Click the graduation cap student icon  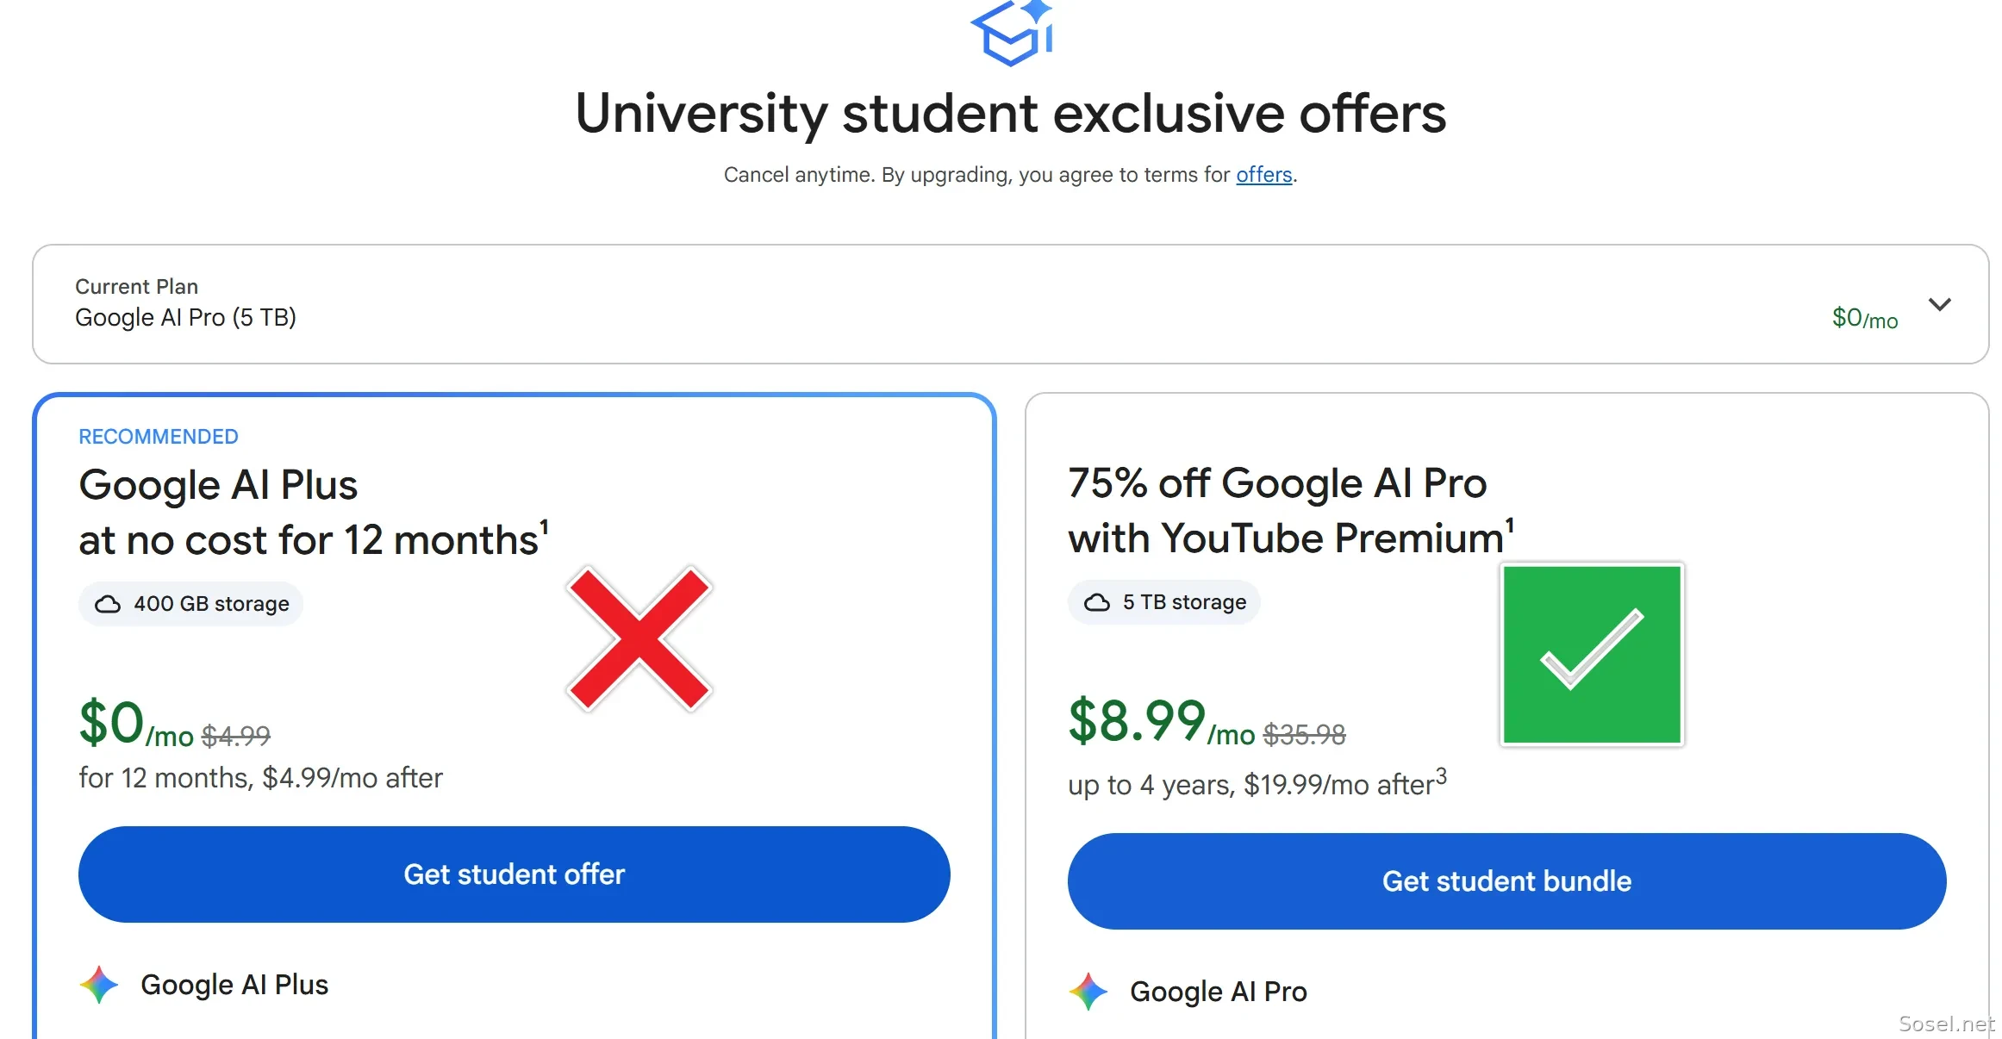pyautogui.click(x=1013, y=33)
